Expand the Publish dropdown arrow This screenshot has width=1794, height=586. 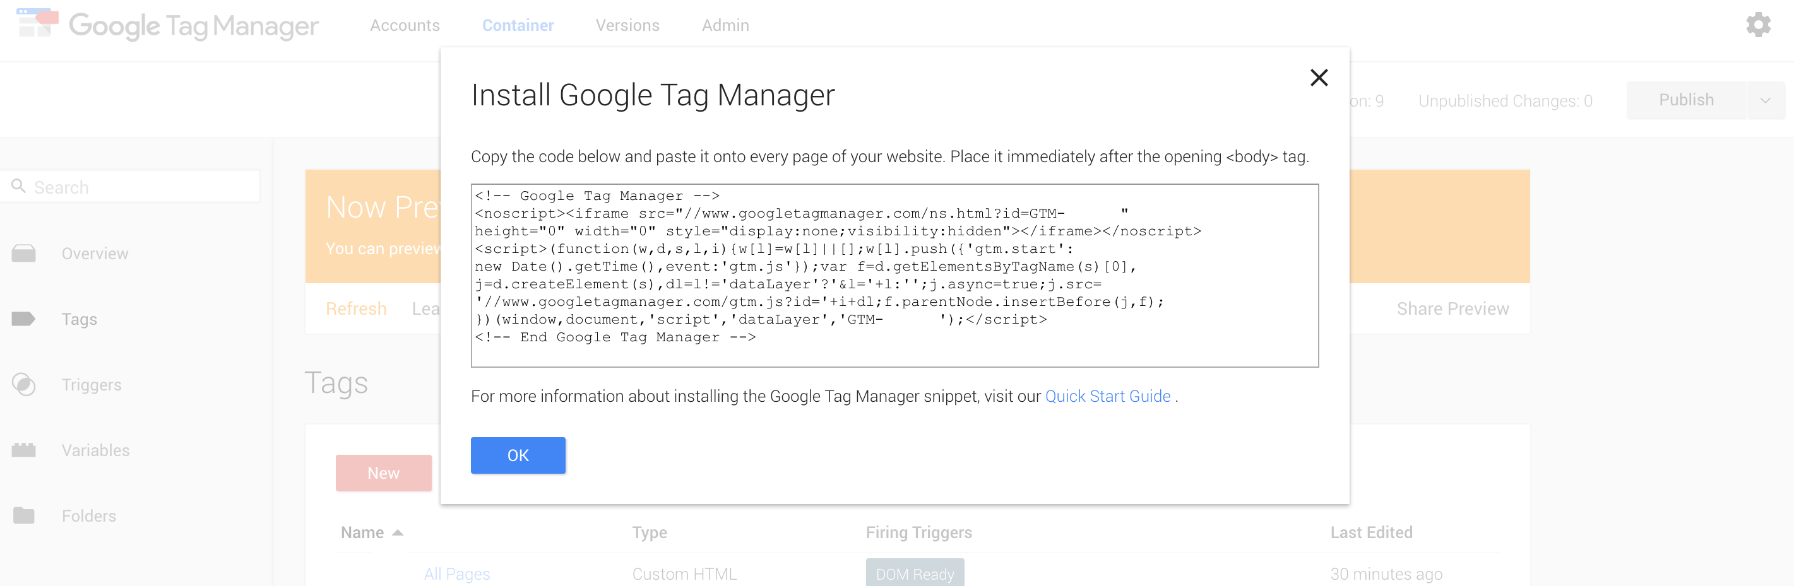point(1765,100)
